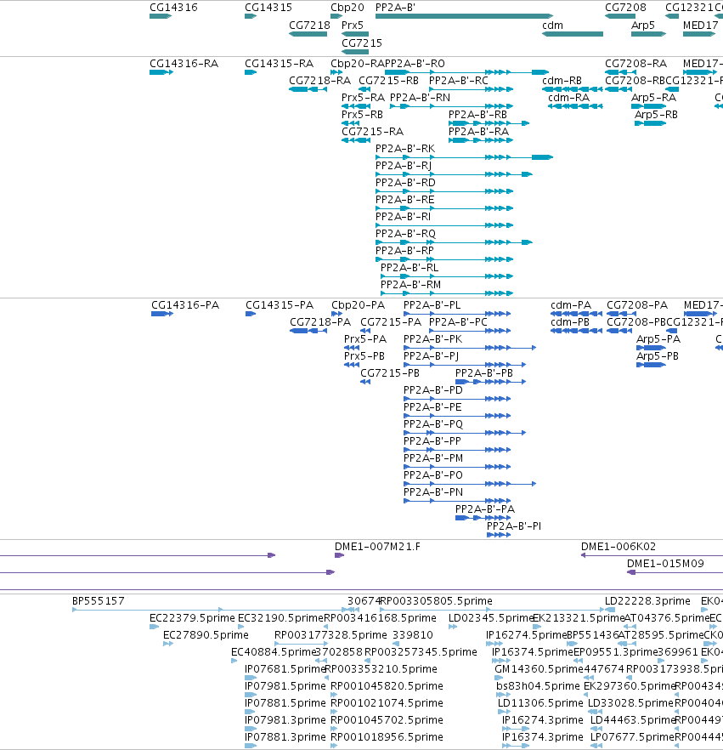Viewport: 723px width, 750px height.
Task: Click transcript CG7215-RA
Action: [356, 140]
